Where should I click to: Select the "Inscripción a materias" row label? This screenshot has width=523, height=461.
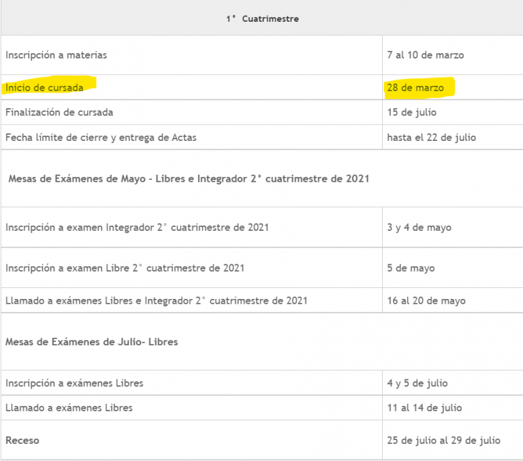(x=56, y=54)
